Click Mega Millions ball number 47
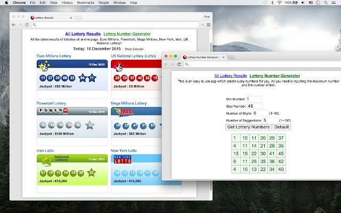This screenshot has width=341, height=213. [x=135, y=126]
